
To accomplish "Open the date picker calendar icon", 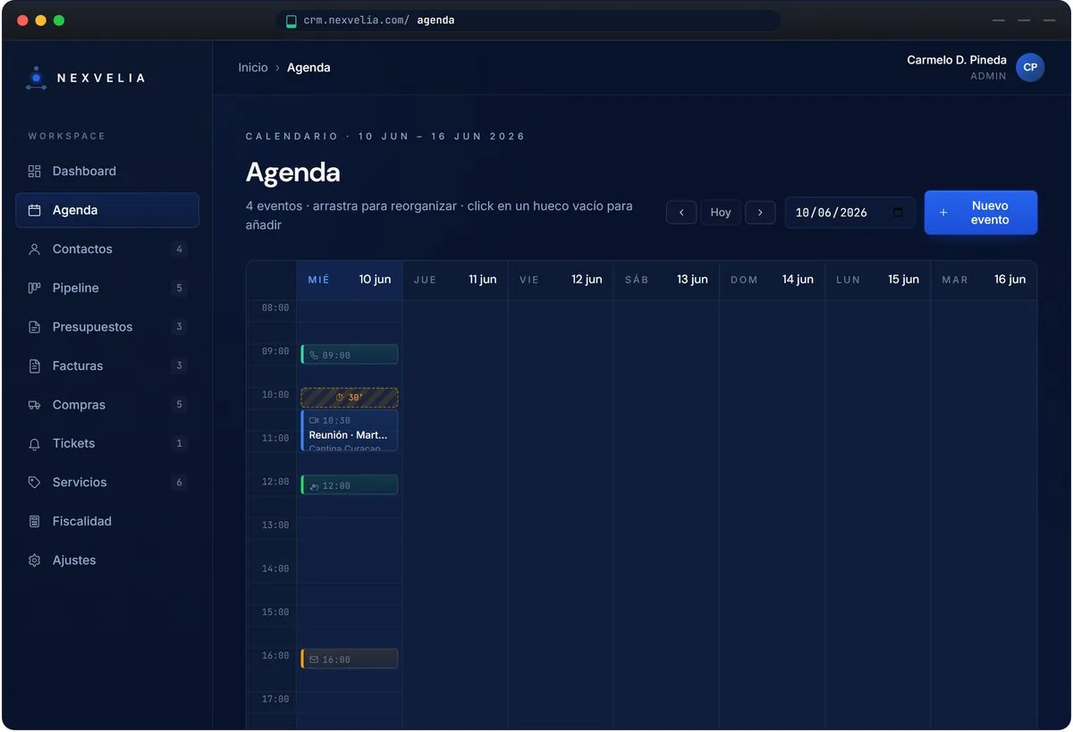I will tap(898, 213).
